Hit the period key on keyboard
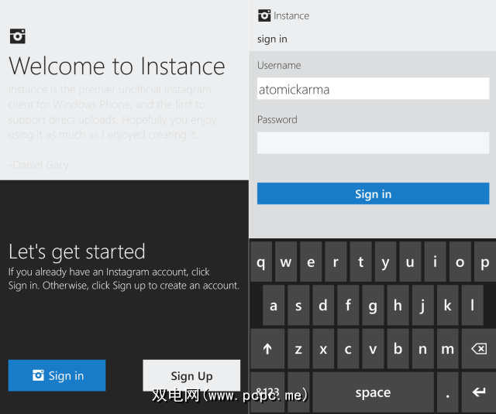This screenshot has height=414, width=496. pos(447,392)
